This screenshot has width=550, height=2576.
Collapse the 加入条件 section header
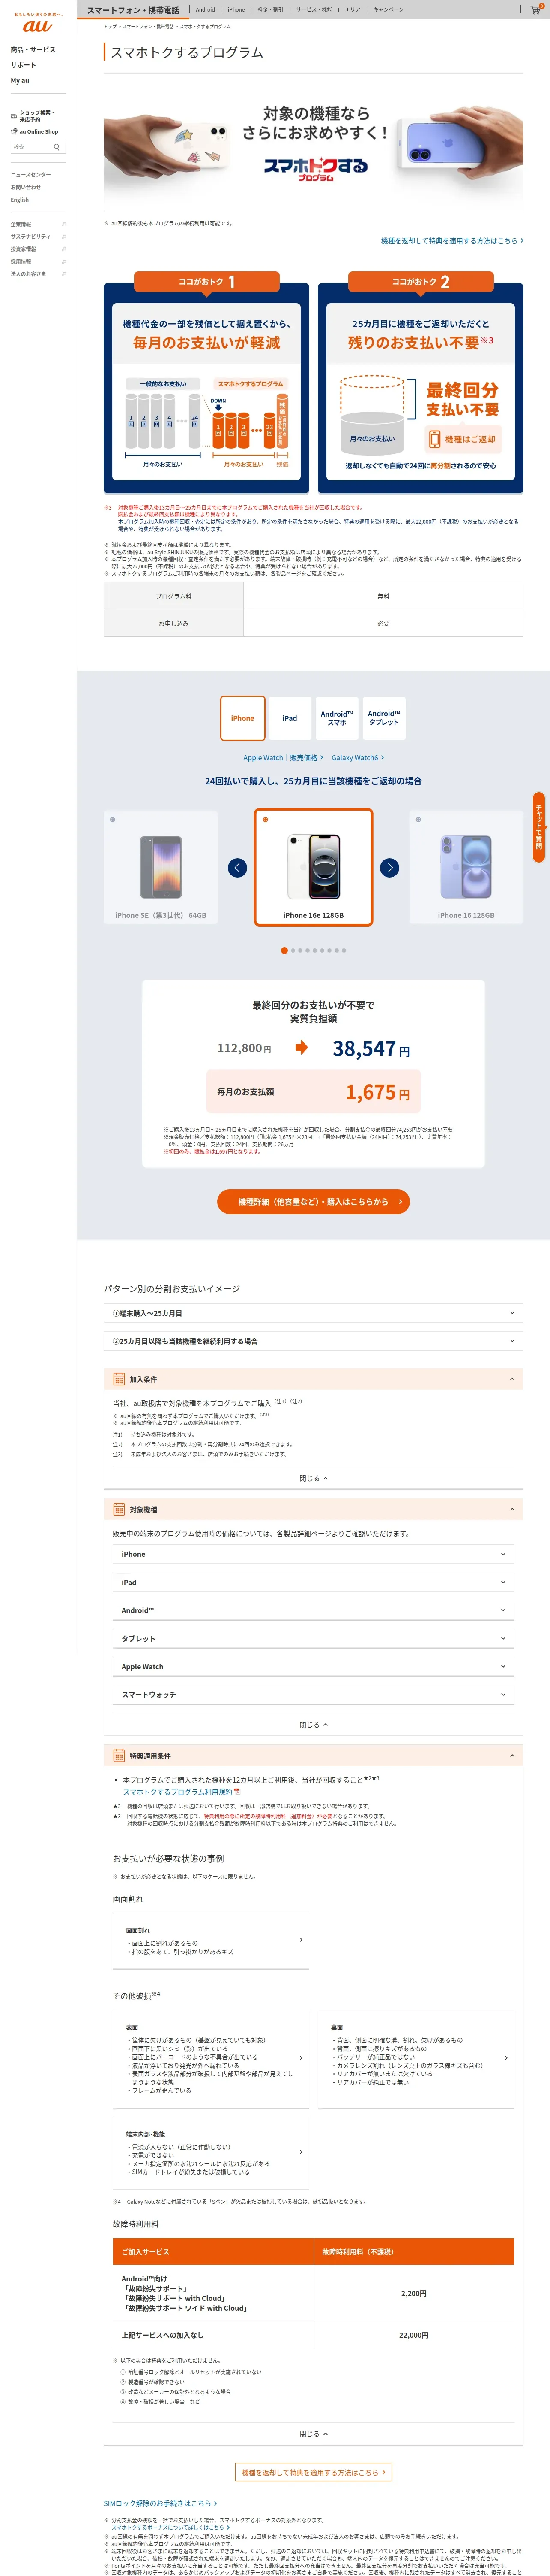click(314, 1379)
